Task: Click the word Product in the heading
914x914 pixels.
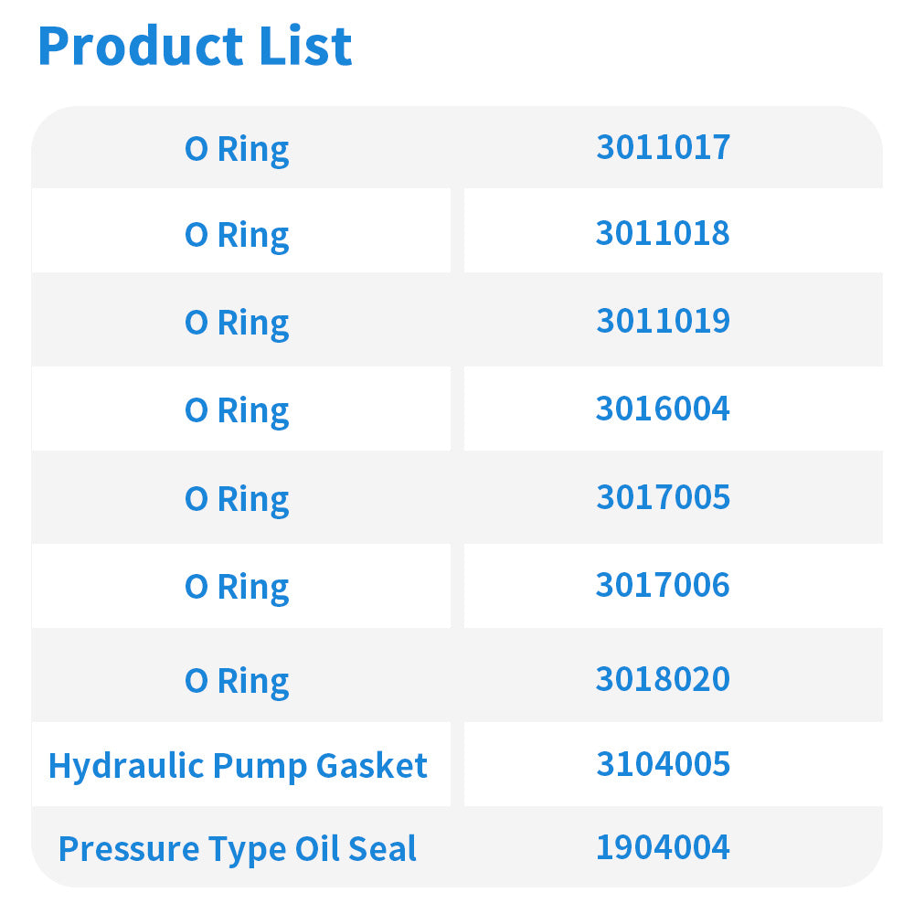Action: click(138, 47)
